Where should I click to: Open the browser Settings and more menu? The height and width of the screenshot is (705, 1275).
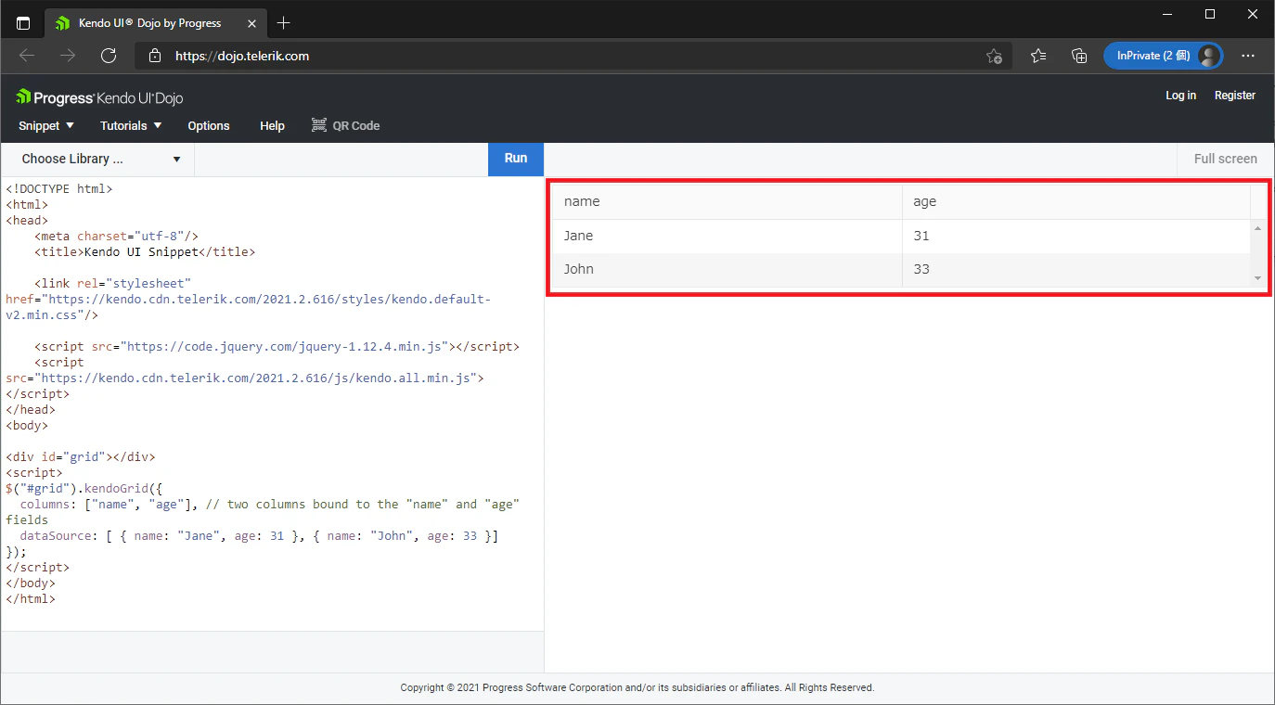coord(1248,56)
